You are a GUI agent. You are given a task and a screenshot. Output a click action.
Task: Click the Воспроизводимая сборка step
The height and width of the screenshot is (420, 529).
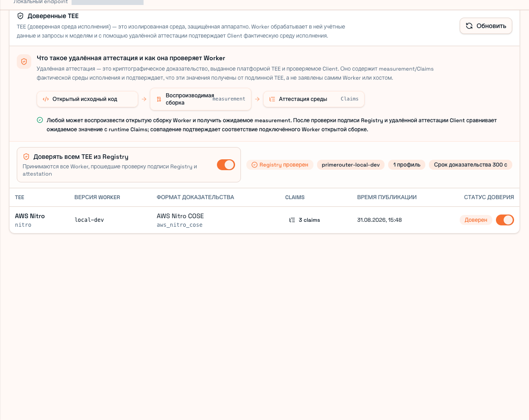pyautogui.click(x=201, y=99)
